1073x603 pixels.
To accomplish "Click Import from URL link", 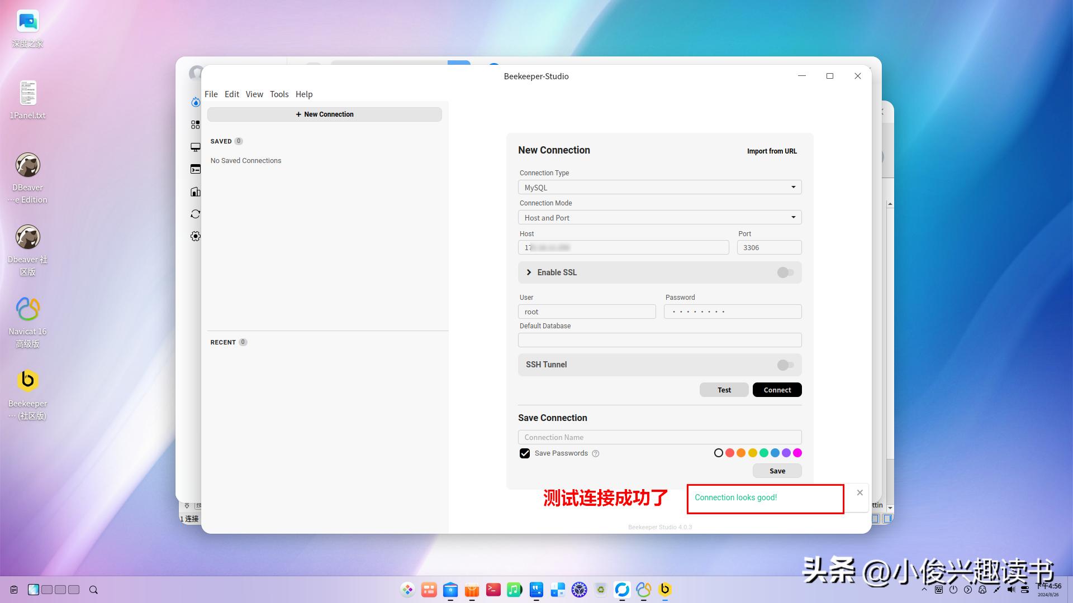I will pyautogui.click(x=771, y=151).
